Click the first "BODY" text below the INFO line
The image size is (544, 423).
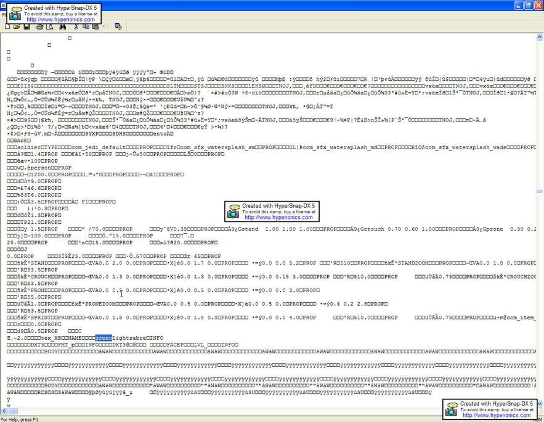click(x=51, y=351)
